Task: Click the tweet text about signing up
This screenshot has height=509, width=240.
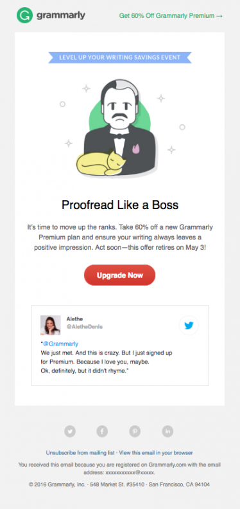Action: pyautogui.click(x=107, y=362)
